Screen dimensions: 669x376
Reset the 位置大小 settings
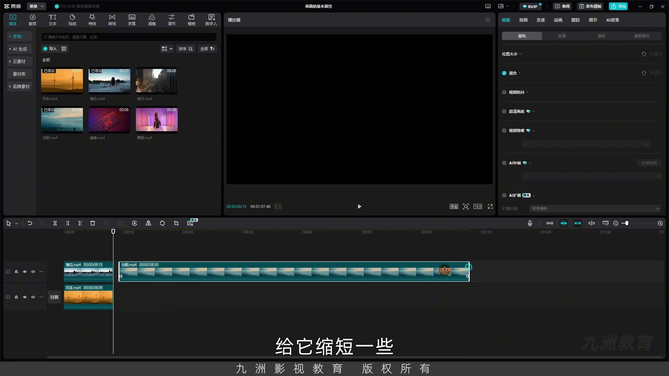click(x=644, y=54)
